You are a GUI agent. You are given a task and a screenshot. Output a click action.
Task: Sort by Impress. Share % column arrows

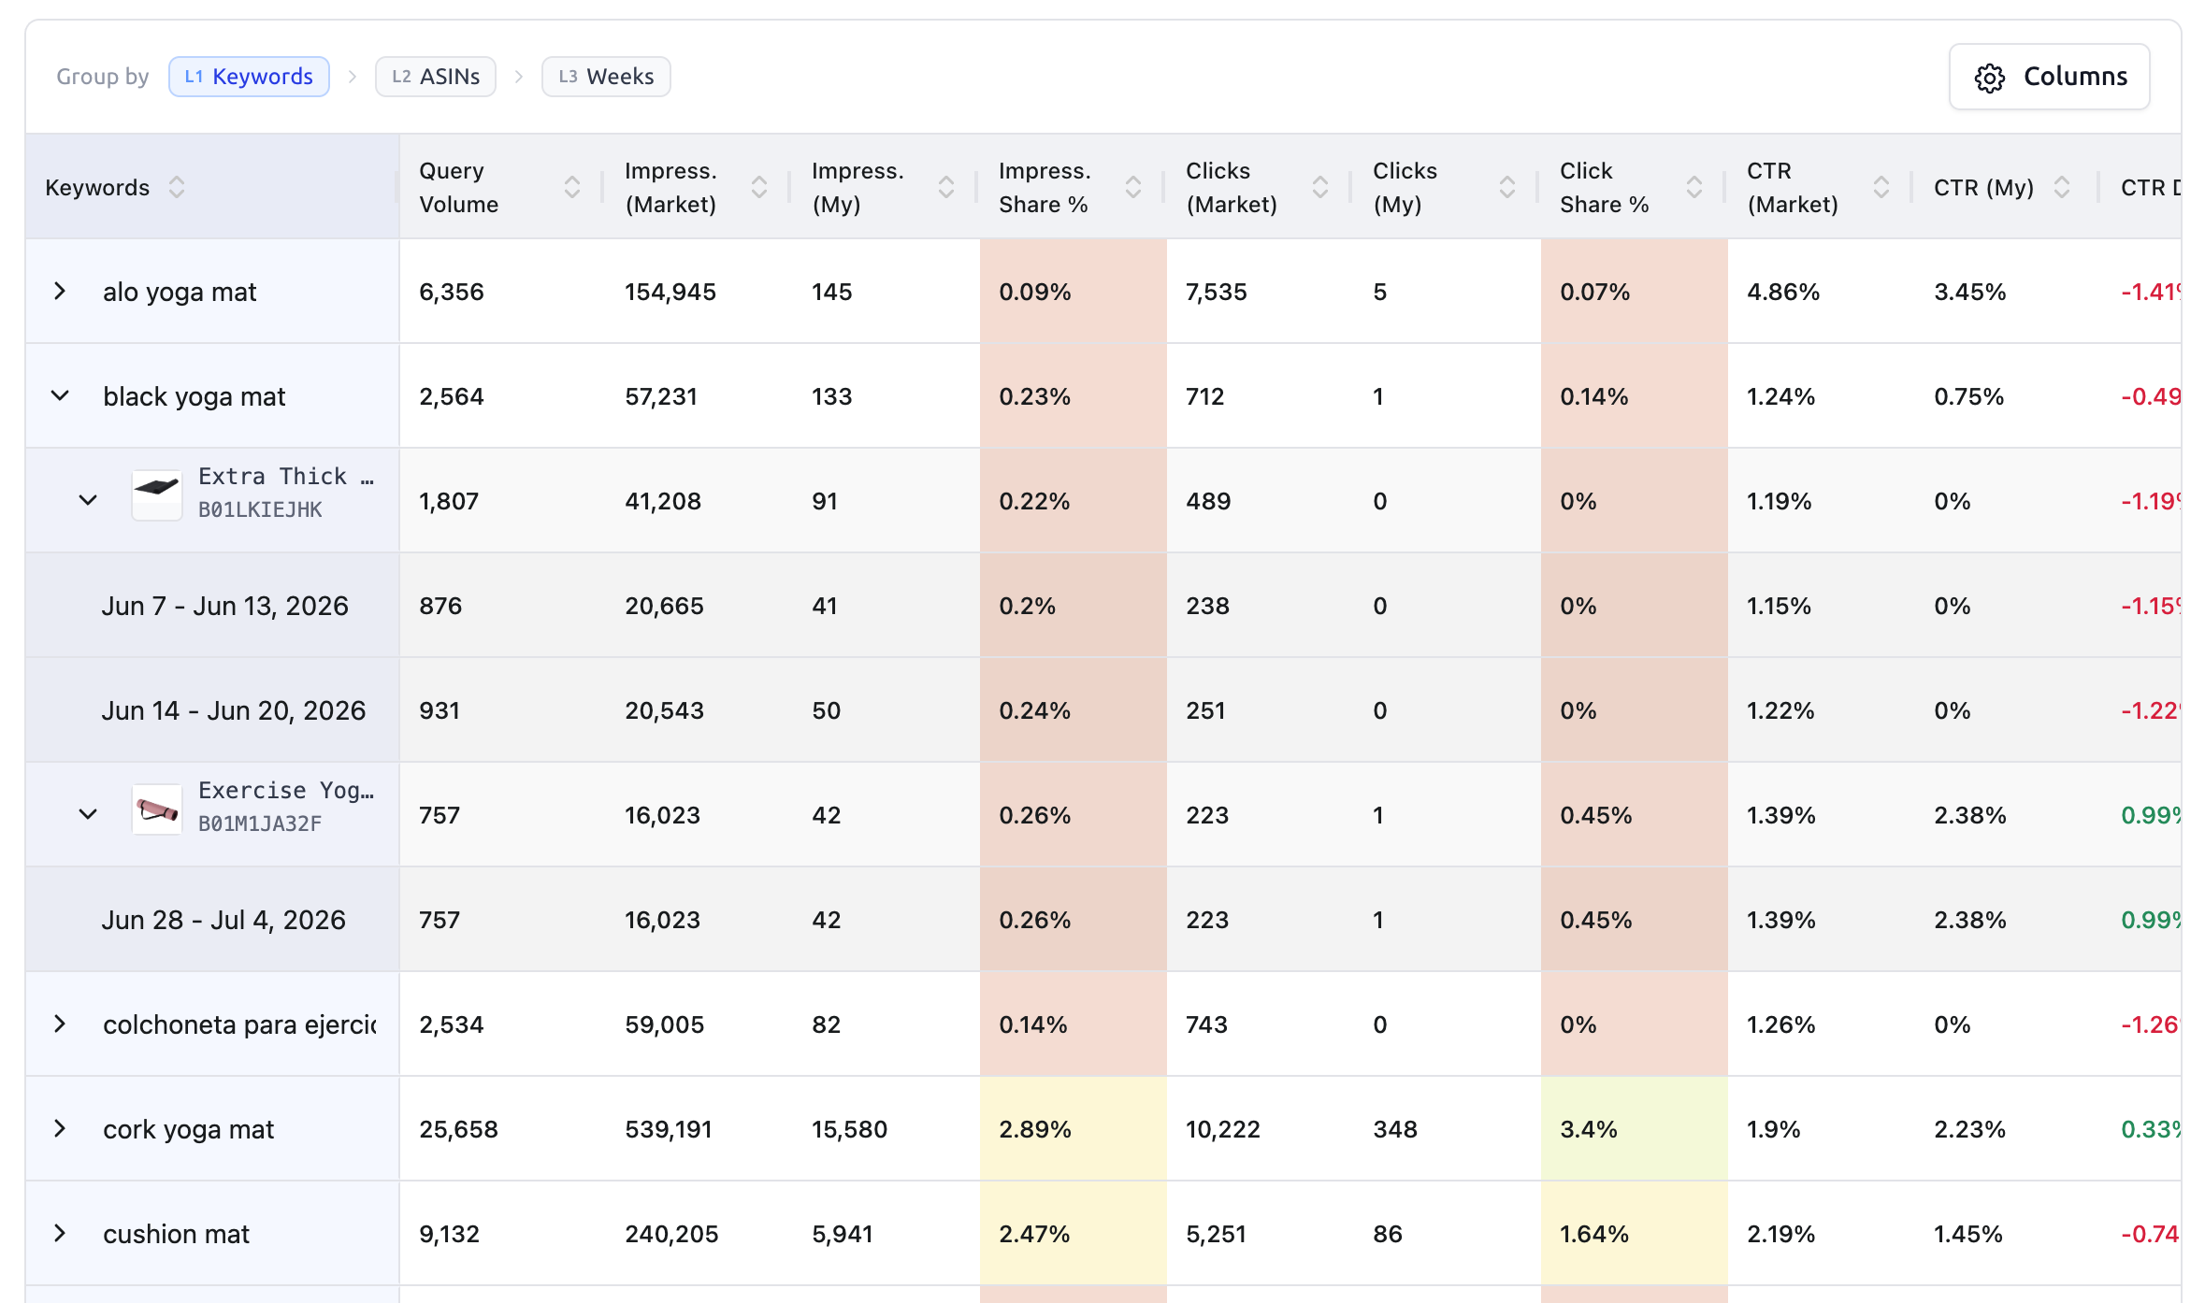point(1133,188)
